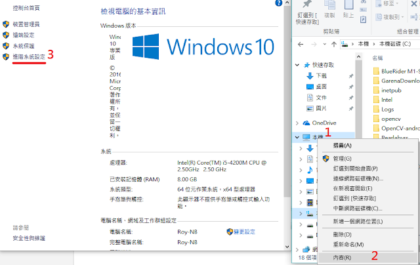420x265 pixels.
Task: Open 系統保護 link in System window
Action: pos(24,46)
